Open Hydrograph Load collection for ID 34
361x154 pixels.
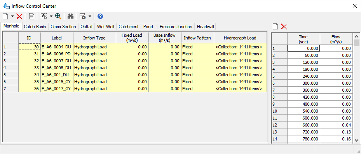(x=240, y=75)
